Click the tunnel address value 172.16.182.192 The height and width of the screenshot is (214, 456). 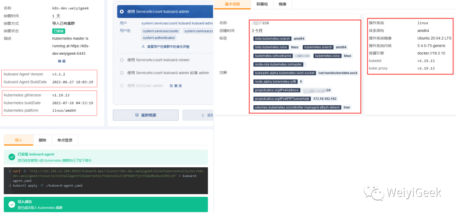[x=325, y=99]
